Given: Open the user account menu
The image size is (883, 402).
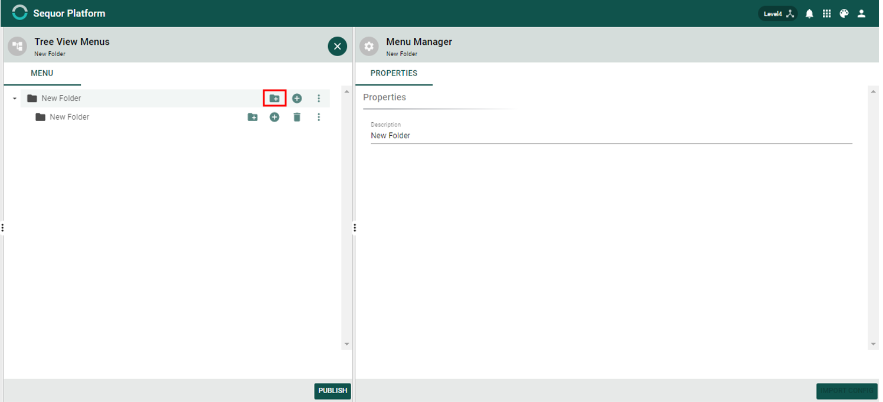Looking at the screenshot, I should coord(861,14).
